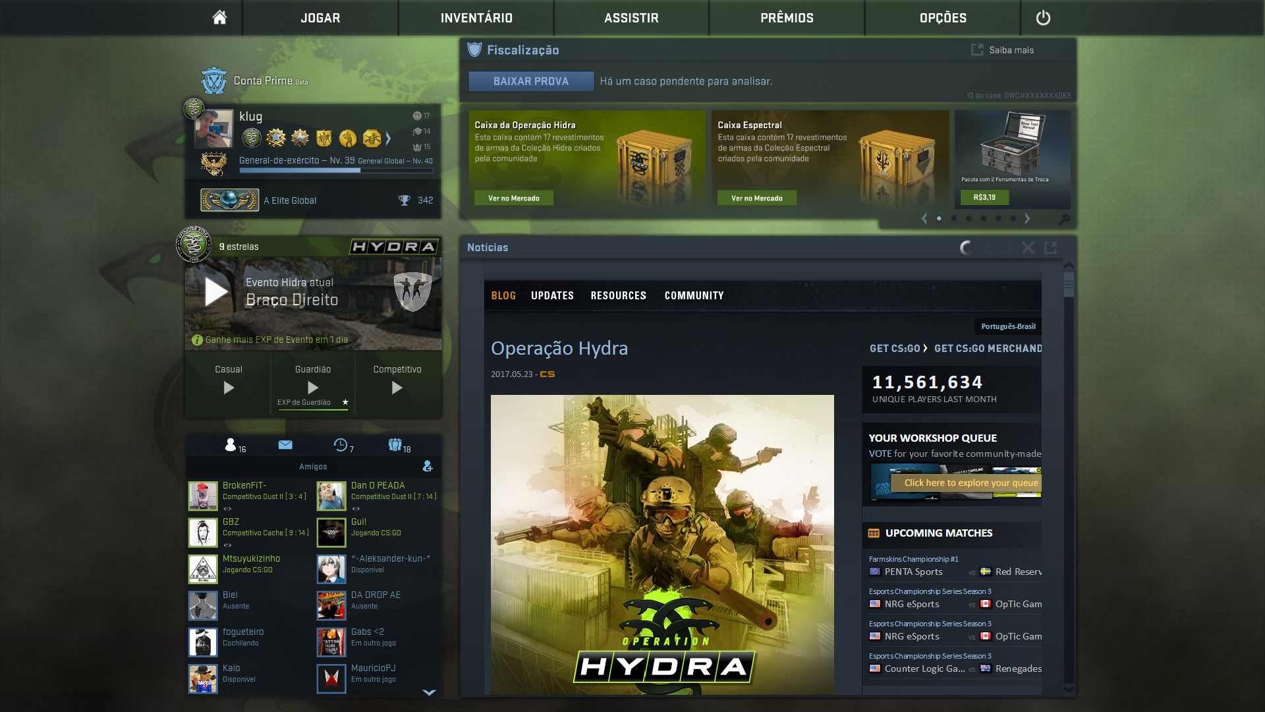
Task: Open the messages envelope icon
Action: click(x=285, y=445)
